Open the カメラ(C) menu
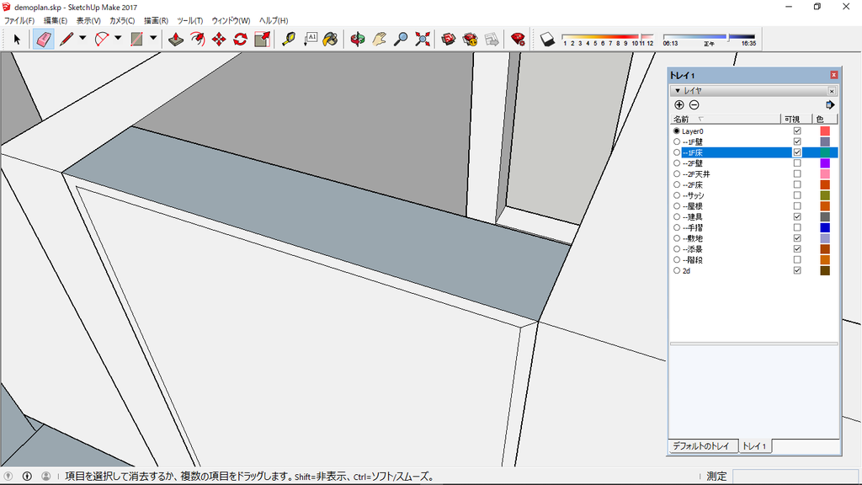The height and width of the screenshot is (485, 862). pos(122,21)
